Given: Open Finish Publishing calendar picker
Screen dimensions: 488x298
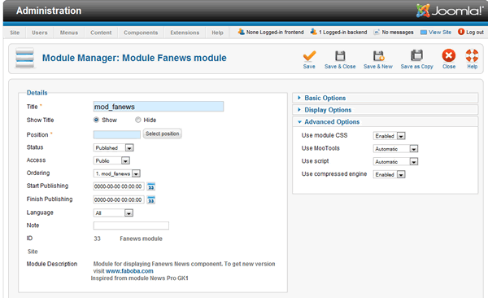Looking at the screenshot, I should click(151, 199).
